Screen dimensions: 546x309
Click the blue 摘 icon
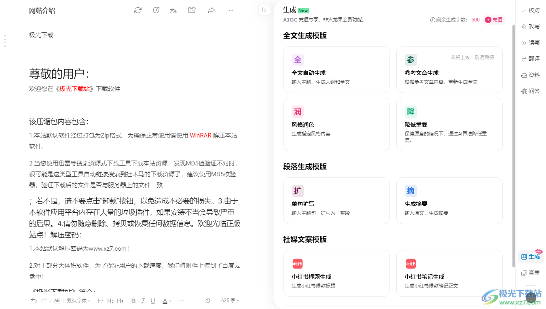(x=411, y=191)
